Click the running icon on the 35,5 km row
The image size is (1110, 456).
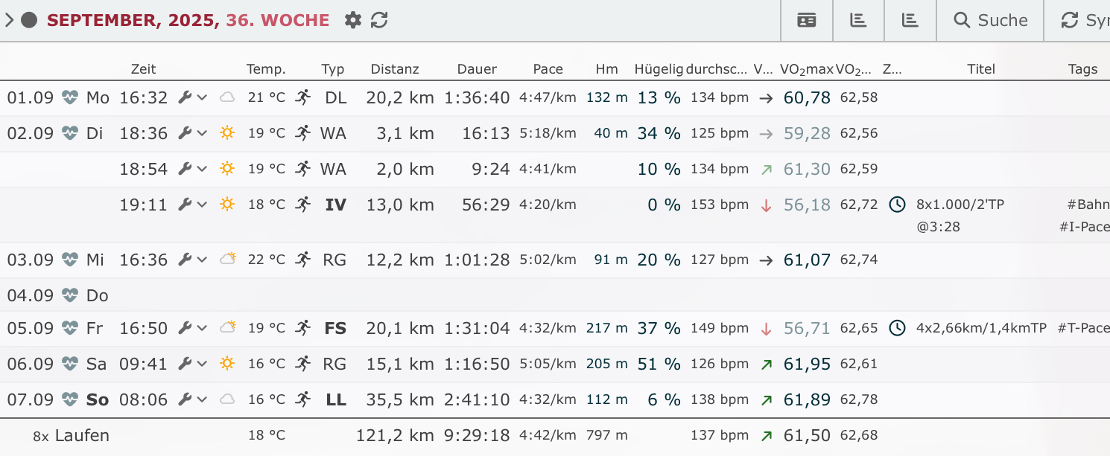click(x=302, y=399)
